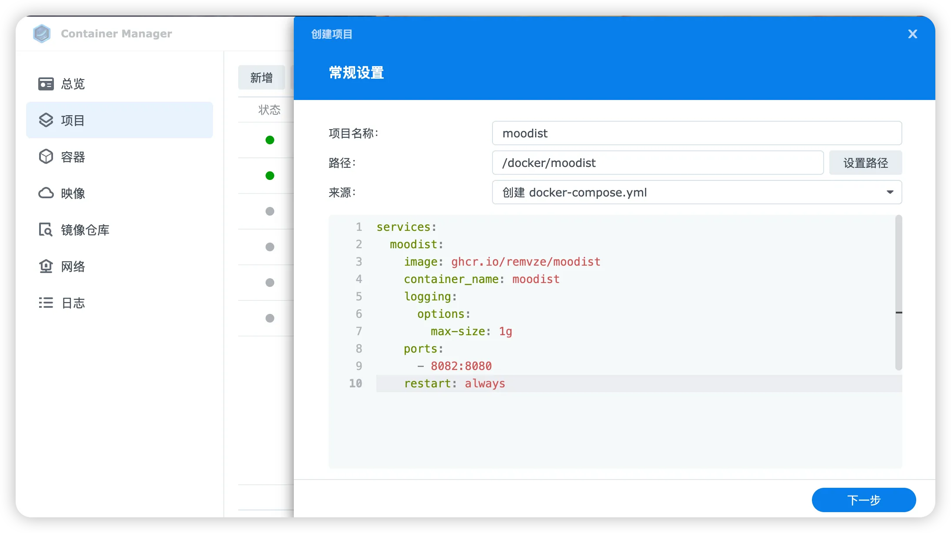Click the 日志 list icon

pos(46,303)
